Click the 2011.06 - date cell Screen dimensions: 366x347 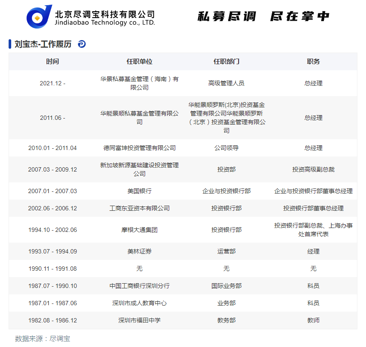(x=53, y=118)
